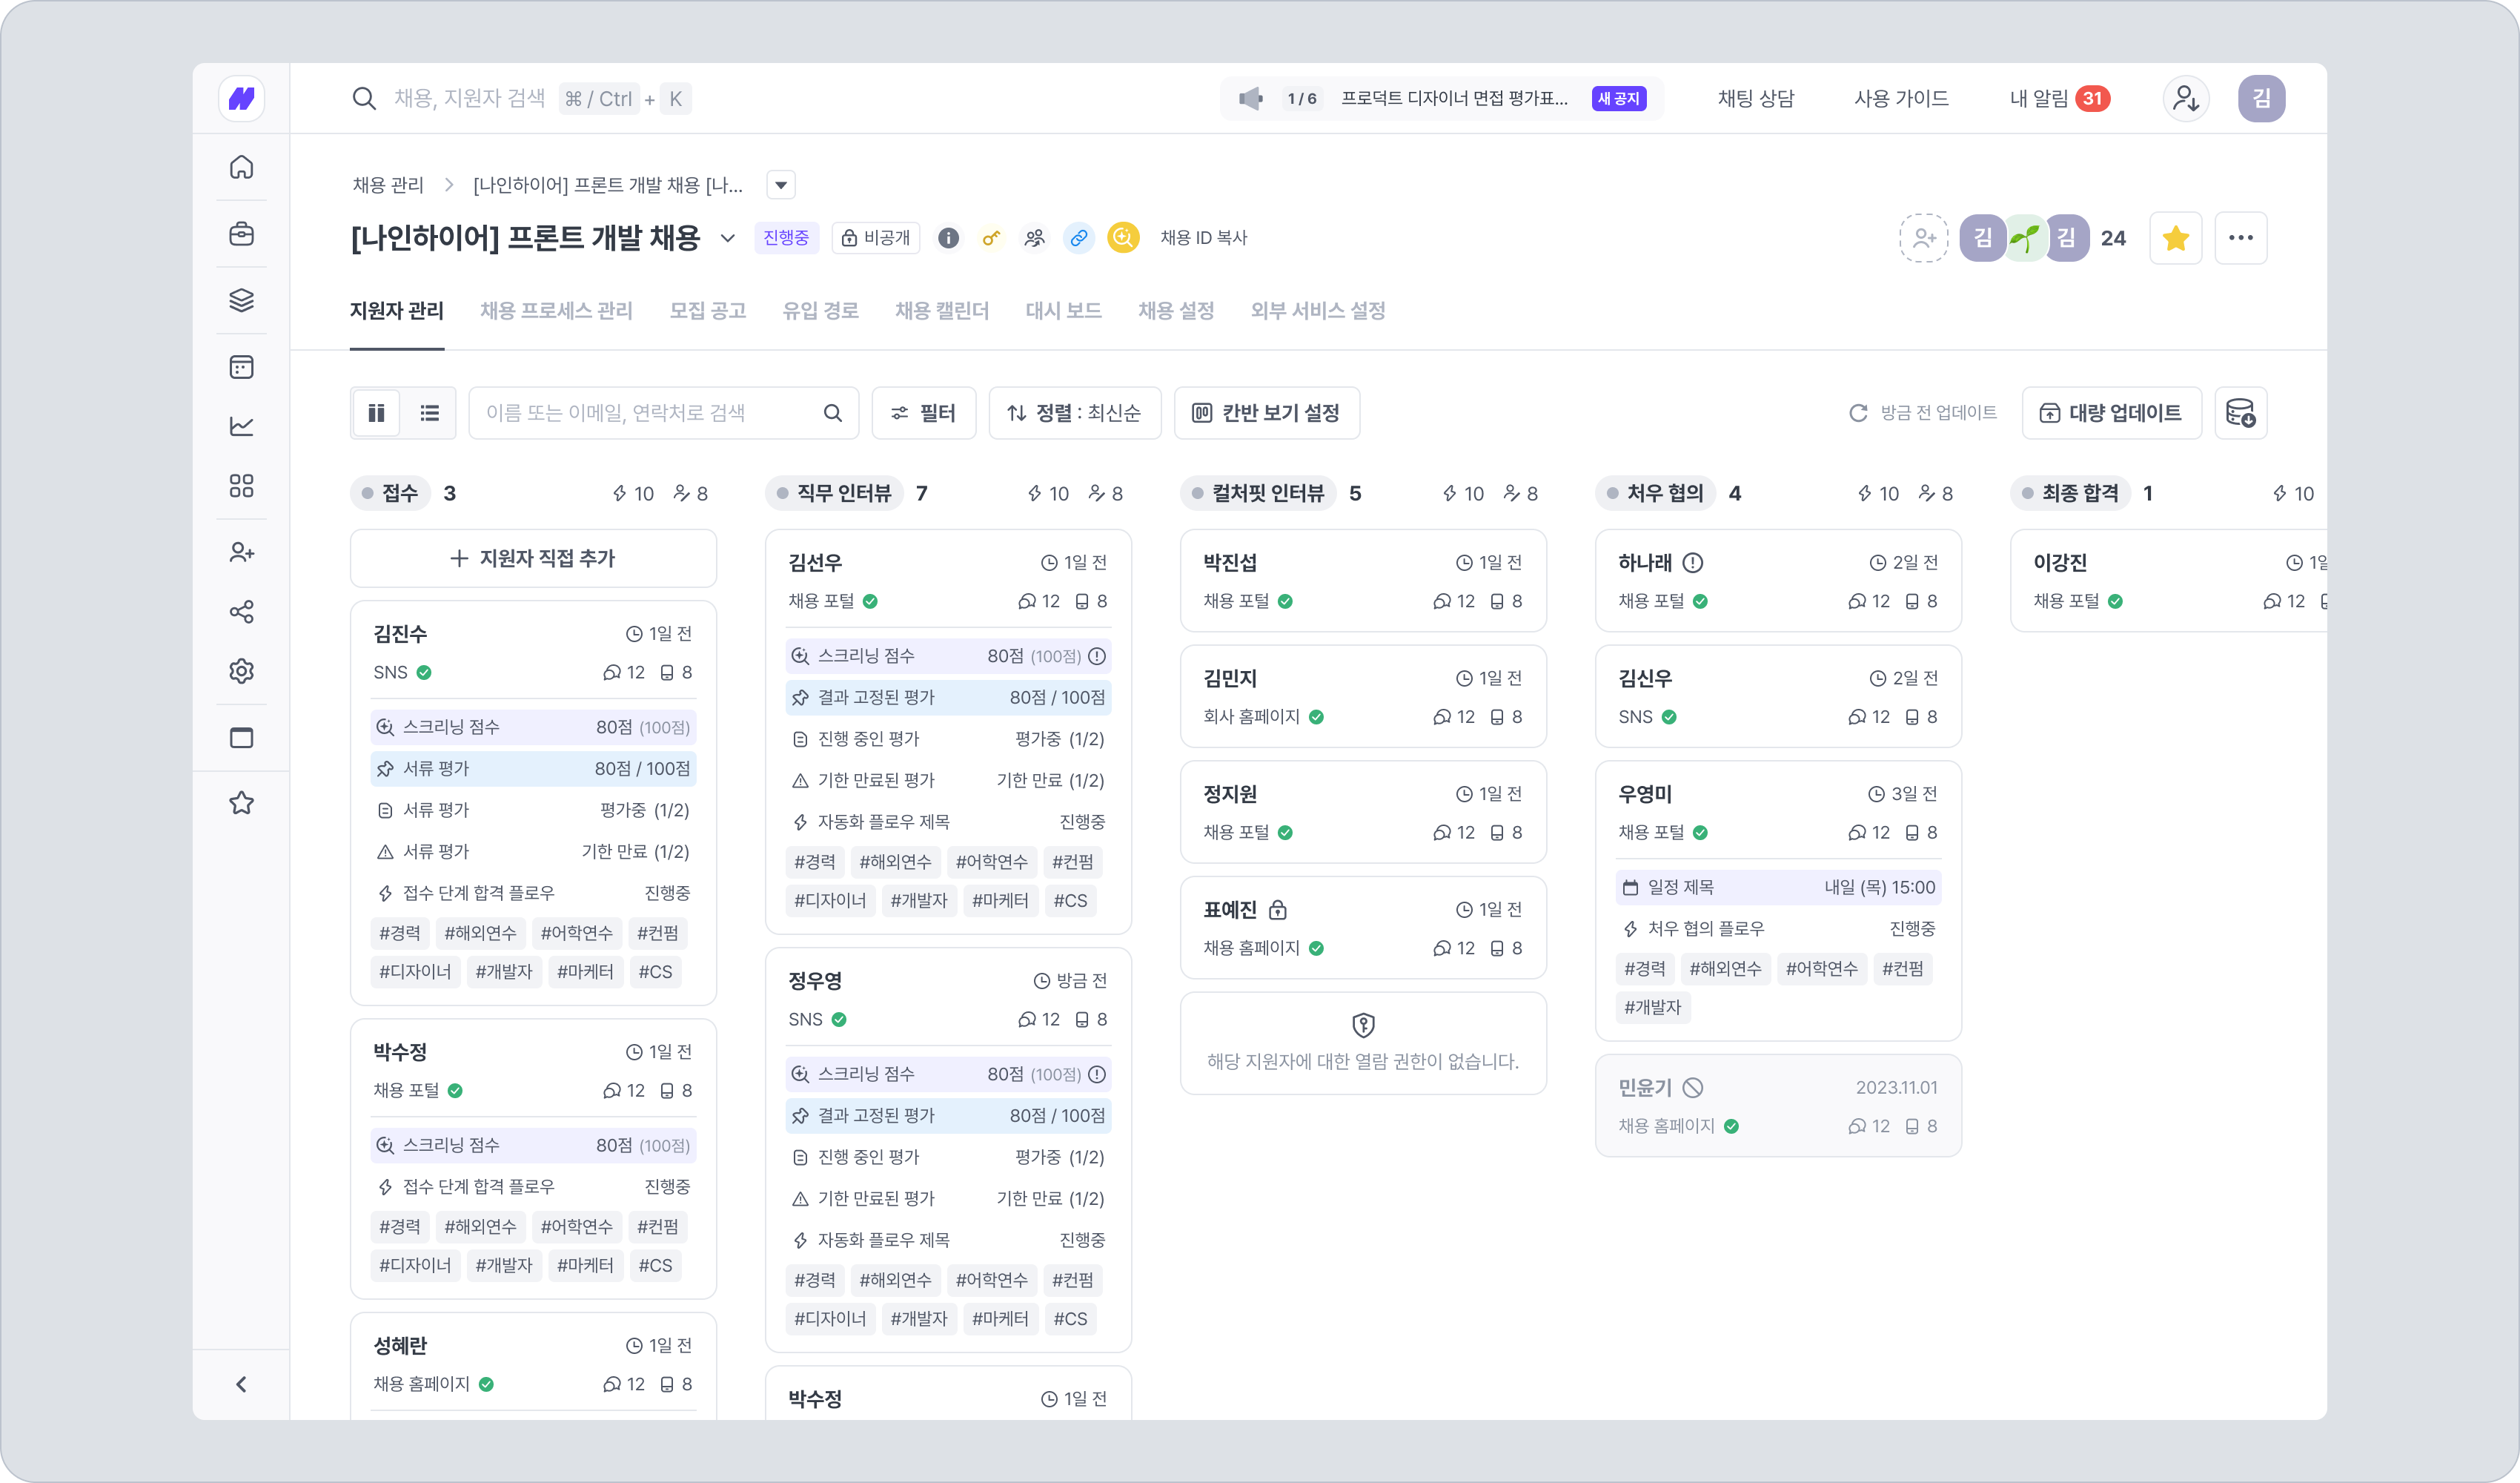
Task: Open the four-square grid apps icon
Action: tap(241, 486)
